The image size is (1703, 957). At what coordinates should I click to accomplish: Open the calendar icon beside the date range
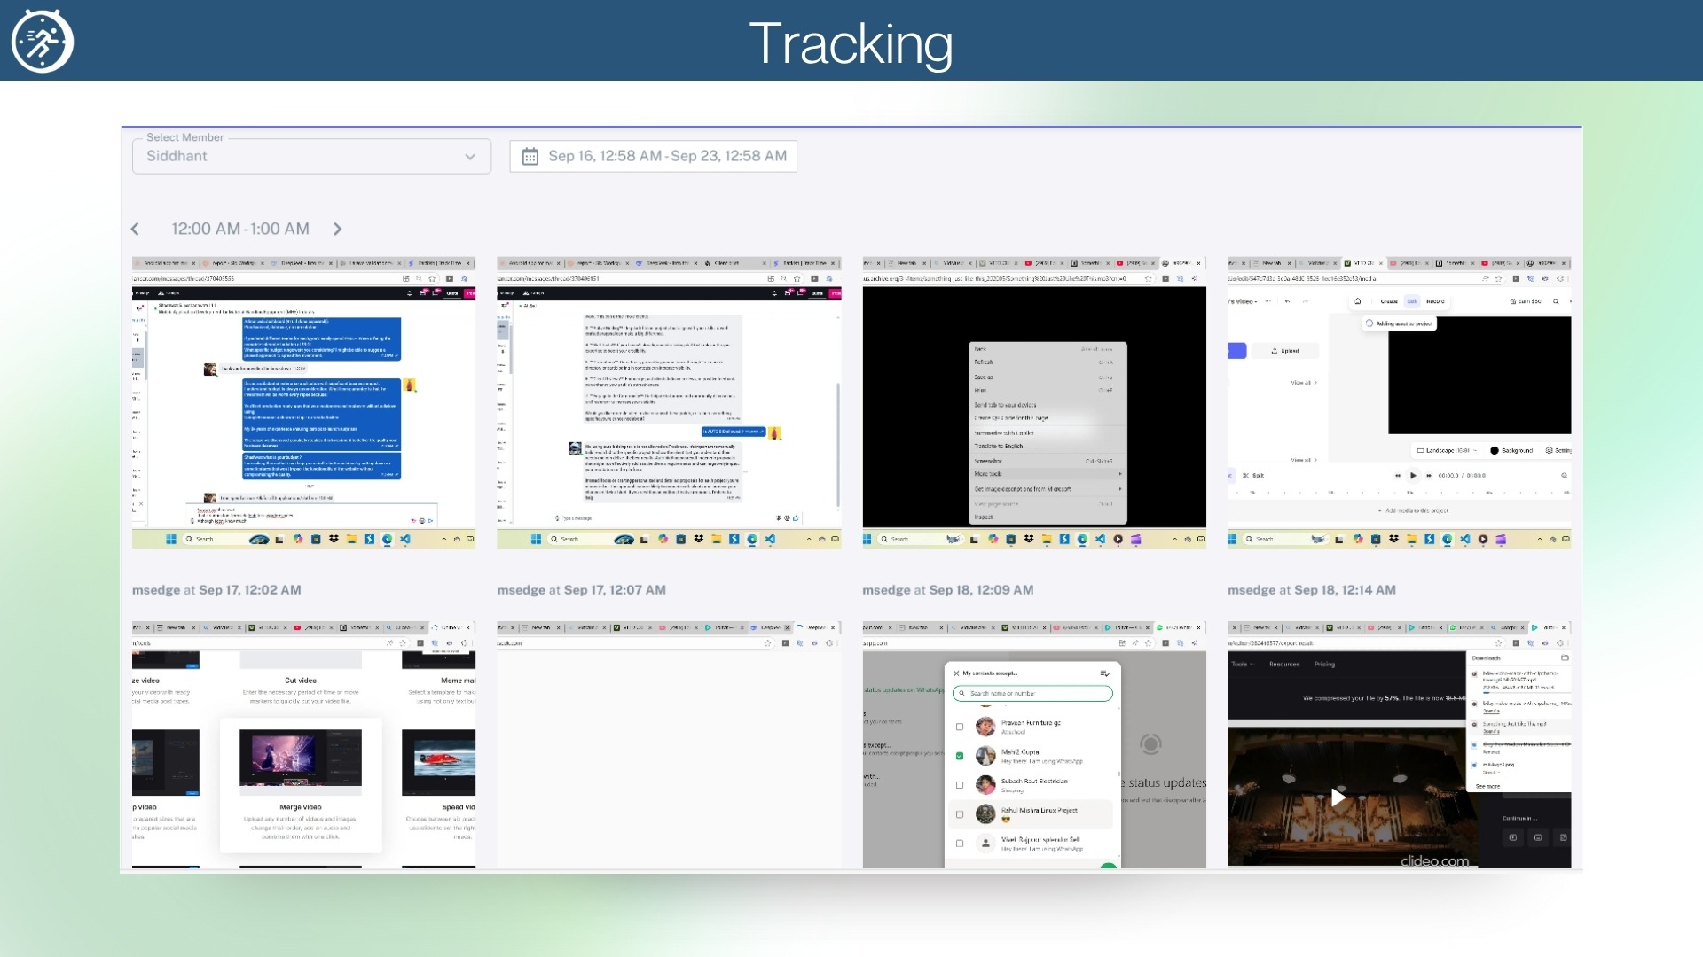click(530, 155)
